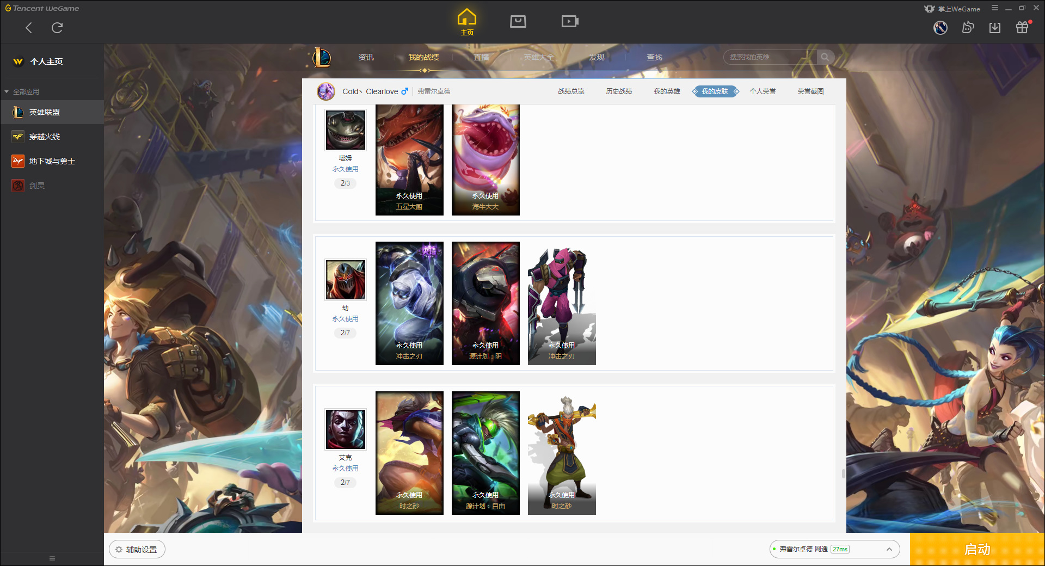Screen dimensions: 1045x566
Task: Click the male gender icon beside username
Action: [x=404, y=91]
